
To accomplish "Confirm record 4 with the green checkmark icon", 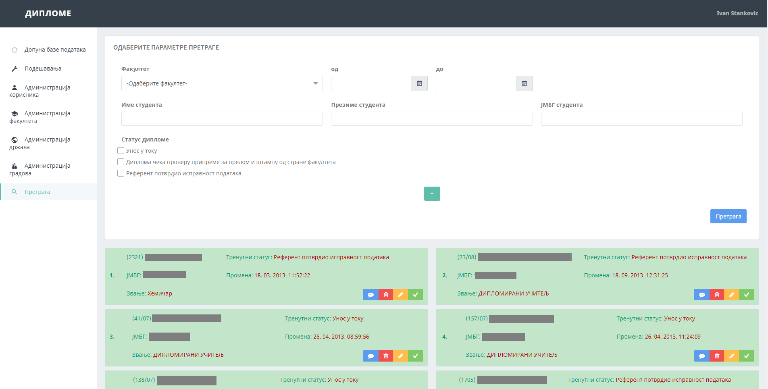I will [747, 356].
